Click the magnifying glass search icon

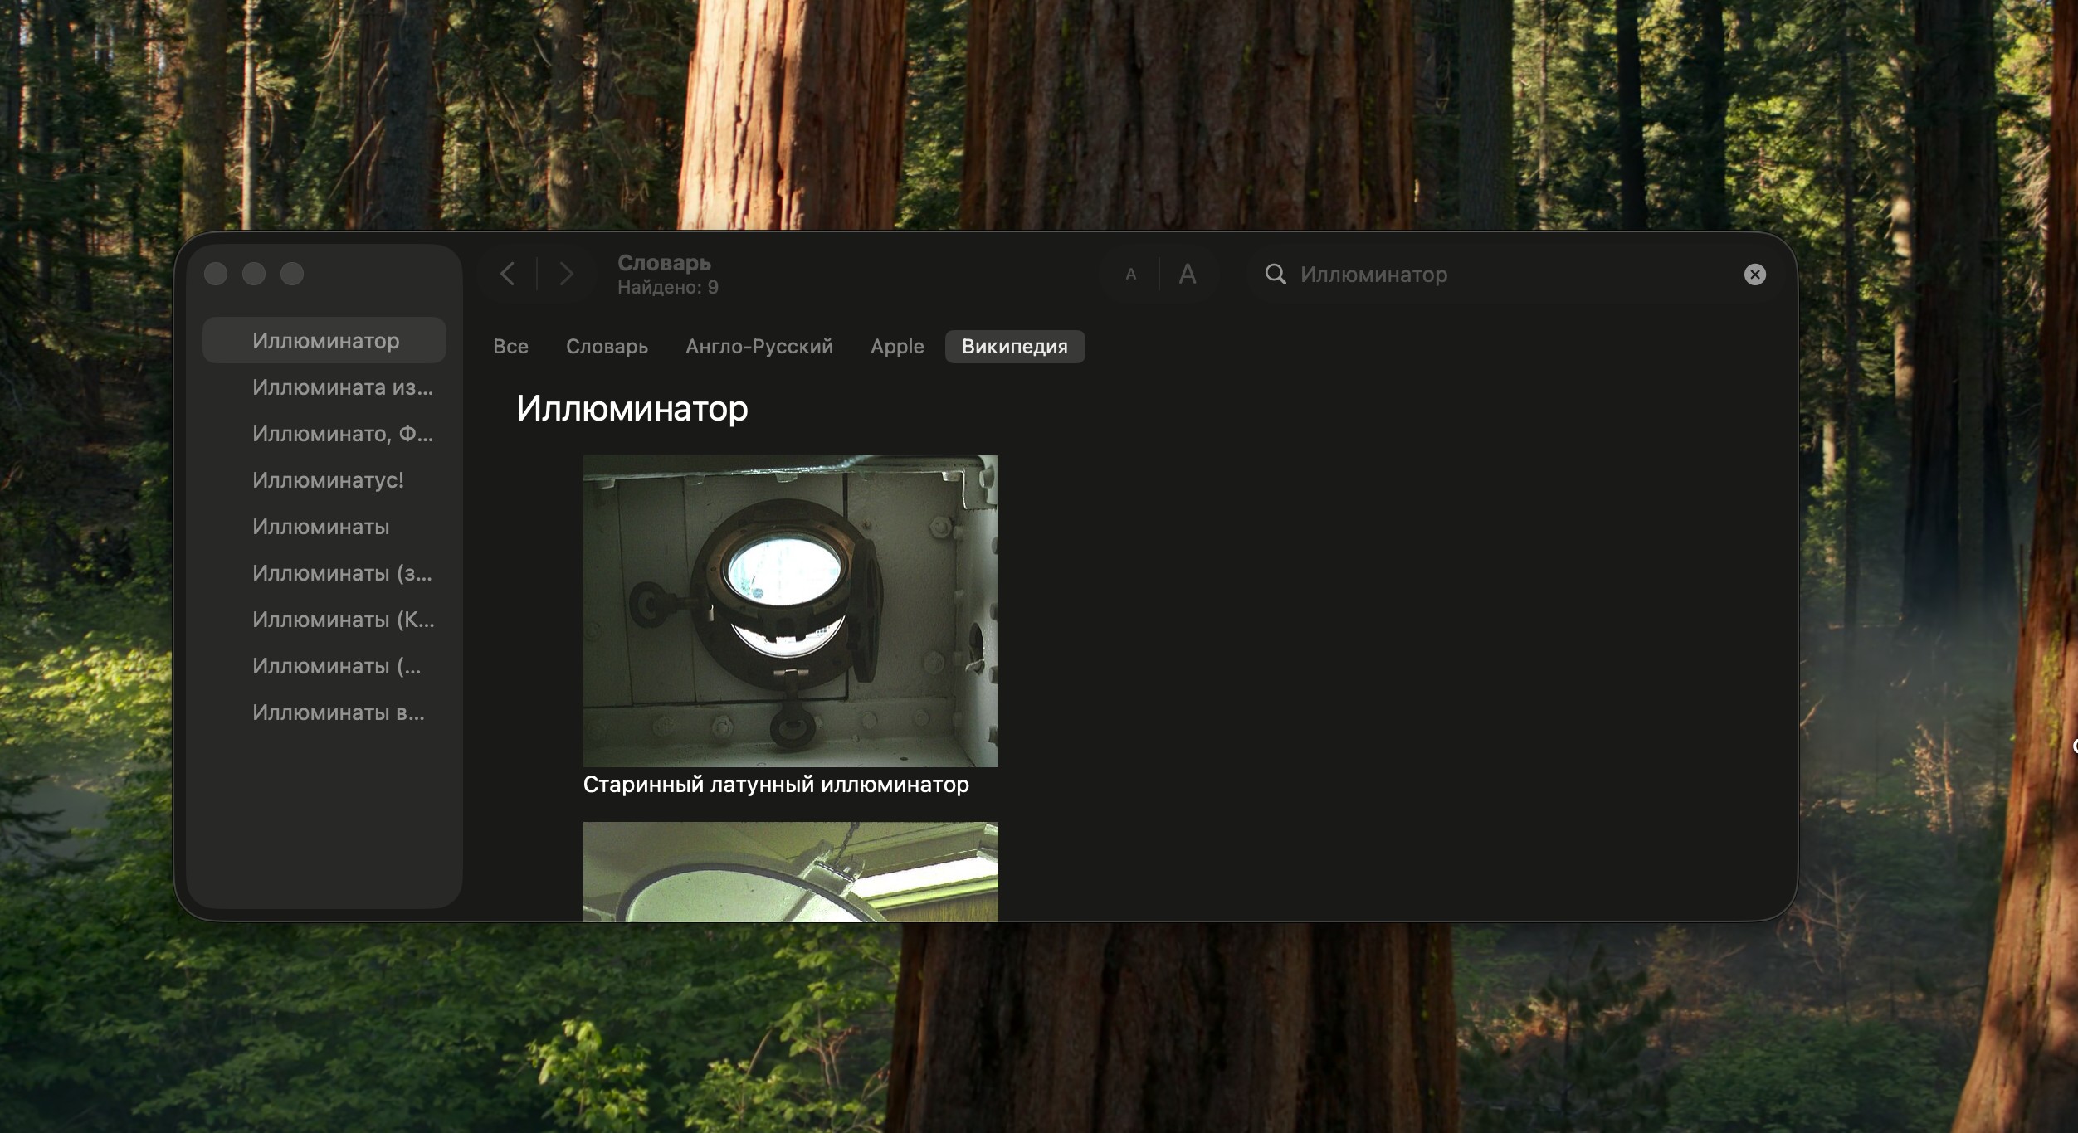tap(1276, 275)
